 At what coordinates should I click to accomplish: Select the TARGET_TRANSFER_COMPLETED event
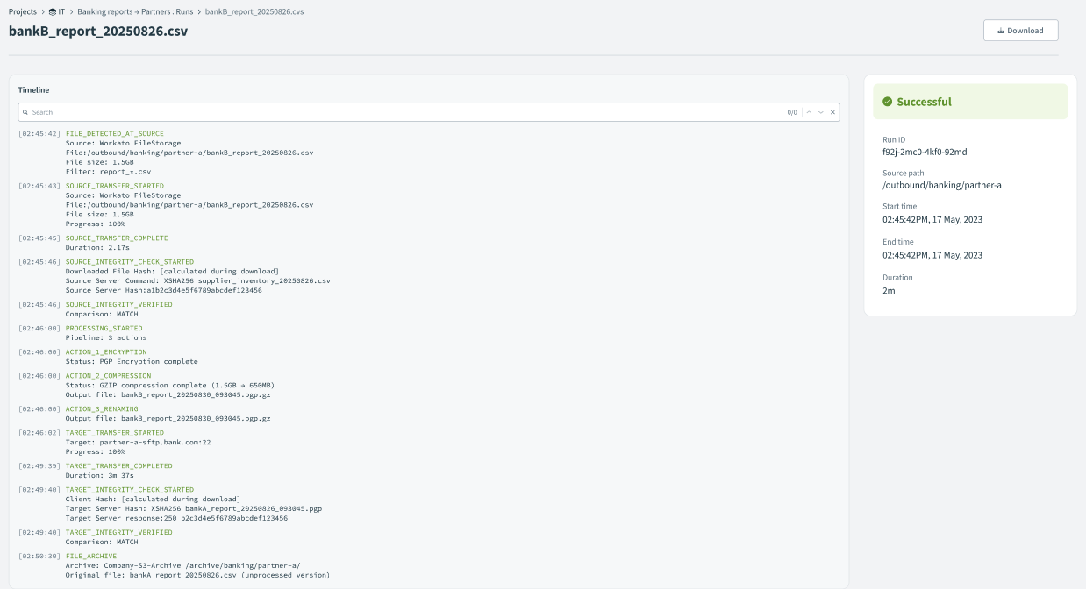pos(118,466)
